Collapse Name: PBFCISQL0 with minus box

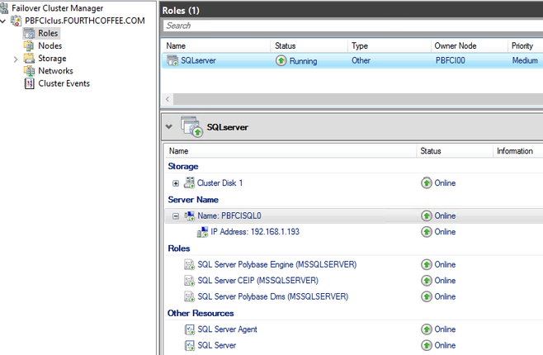(176, 216)
